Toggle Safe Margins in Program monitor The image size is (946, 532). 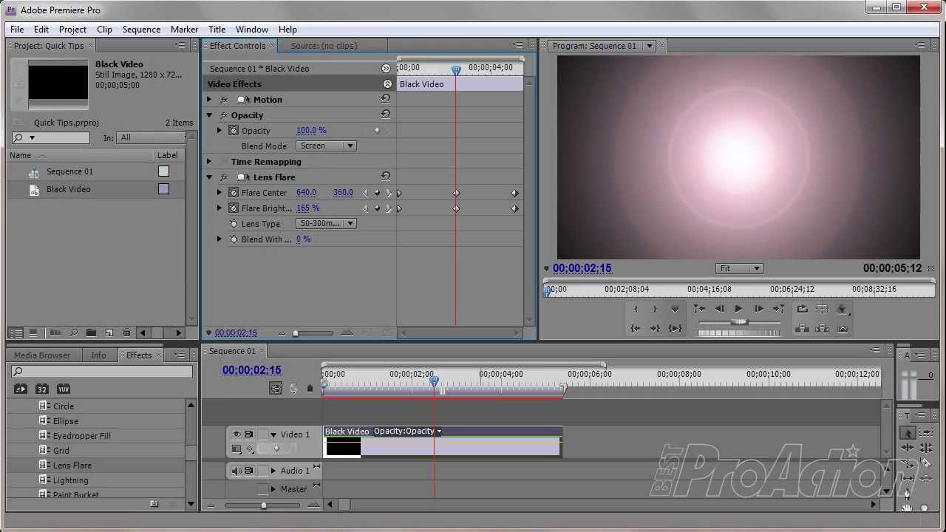(x=822, y=309)
